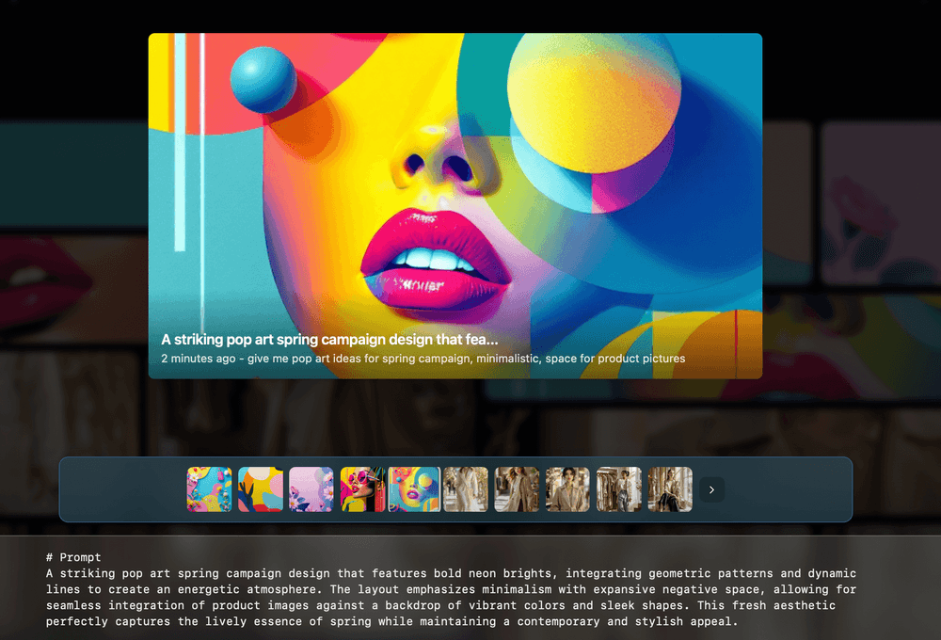941x640 pixels.
Task: Choose the pastel pink floral thumbnail
Action: pyautogui.click(x=311, y=489)
